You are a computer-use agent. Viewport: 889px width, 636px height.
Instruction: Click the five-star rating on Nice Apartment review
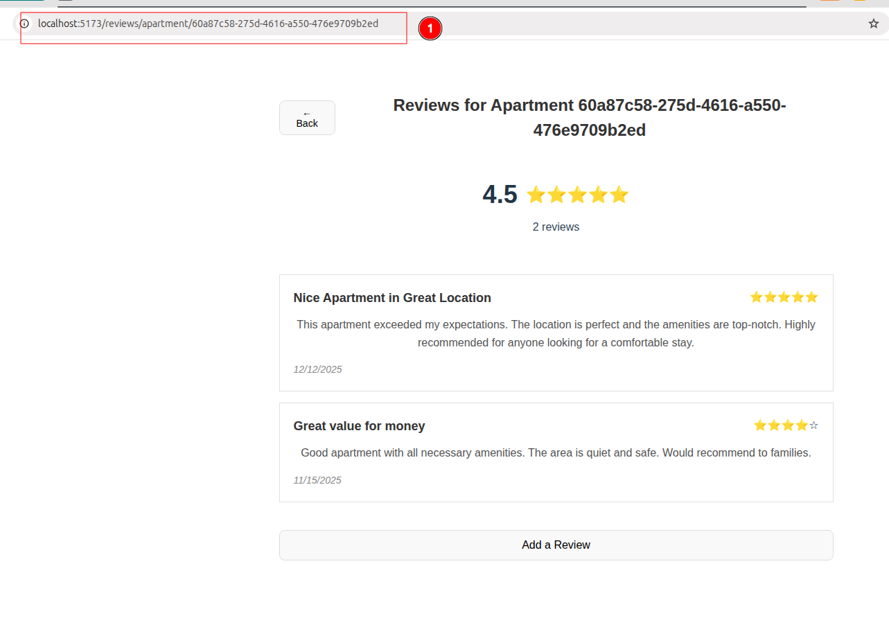coord(784,297)
